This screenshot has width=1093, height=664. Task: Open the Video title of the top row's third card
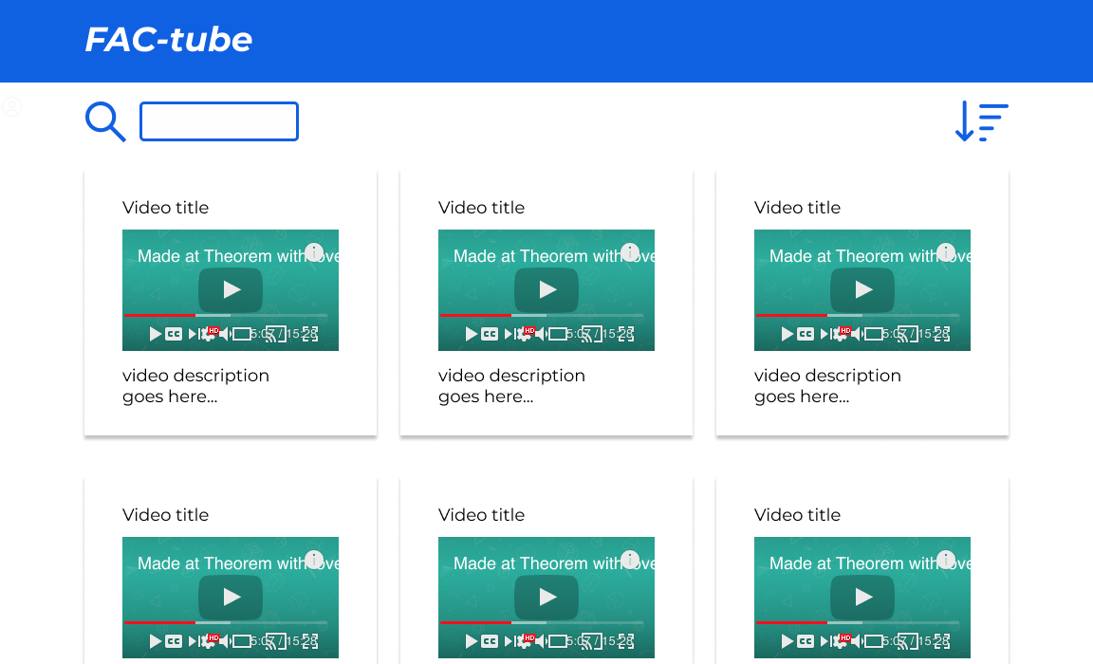pos(797,208)
